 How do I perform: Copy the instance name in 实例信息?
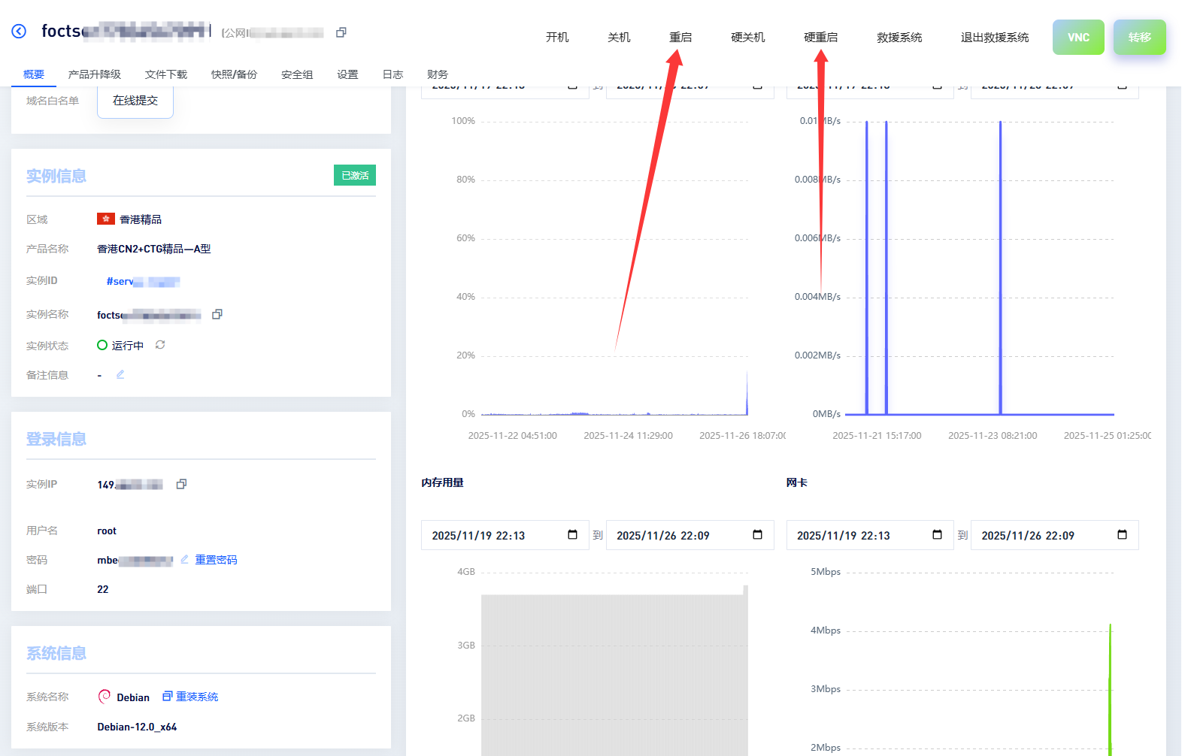(x=217, y=314)
